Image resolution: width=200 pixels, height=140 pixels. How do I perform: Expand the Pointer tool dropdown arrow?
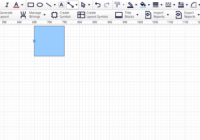coord(89,5)
